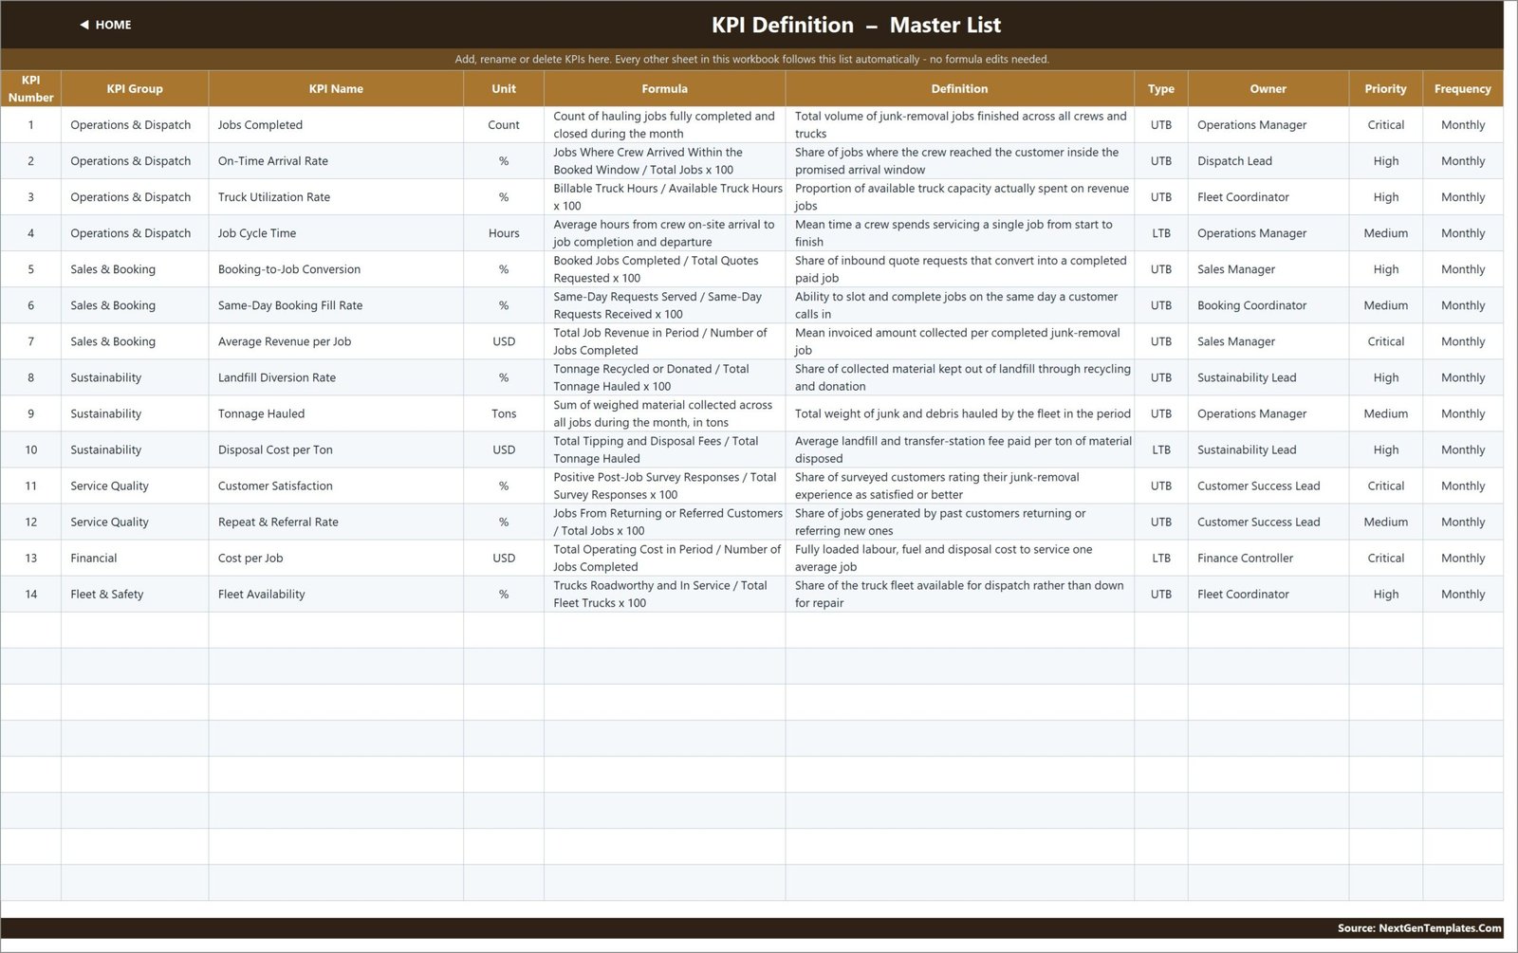Select the Same-Day Booking Fill Rate cell
The height and width of the screenshot is (953, 1518).
[336, 305]
